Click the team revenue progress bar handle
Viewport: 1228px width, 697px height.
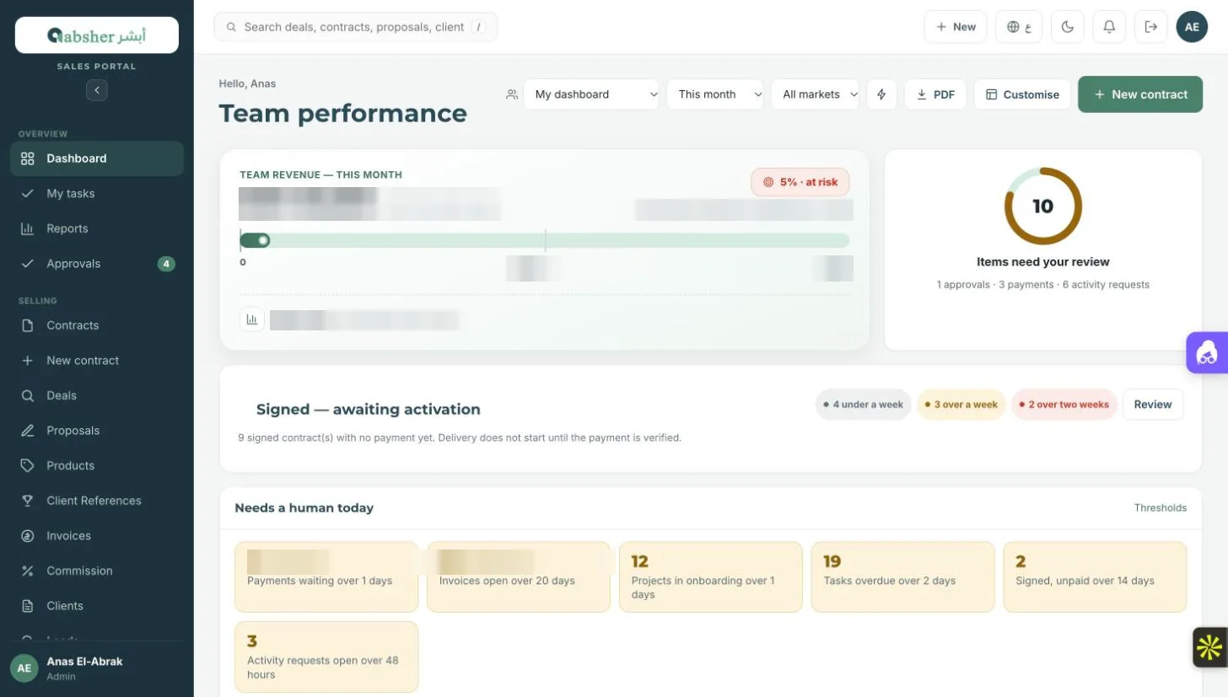263,241
